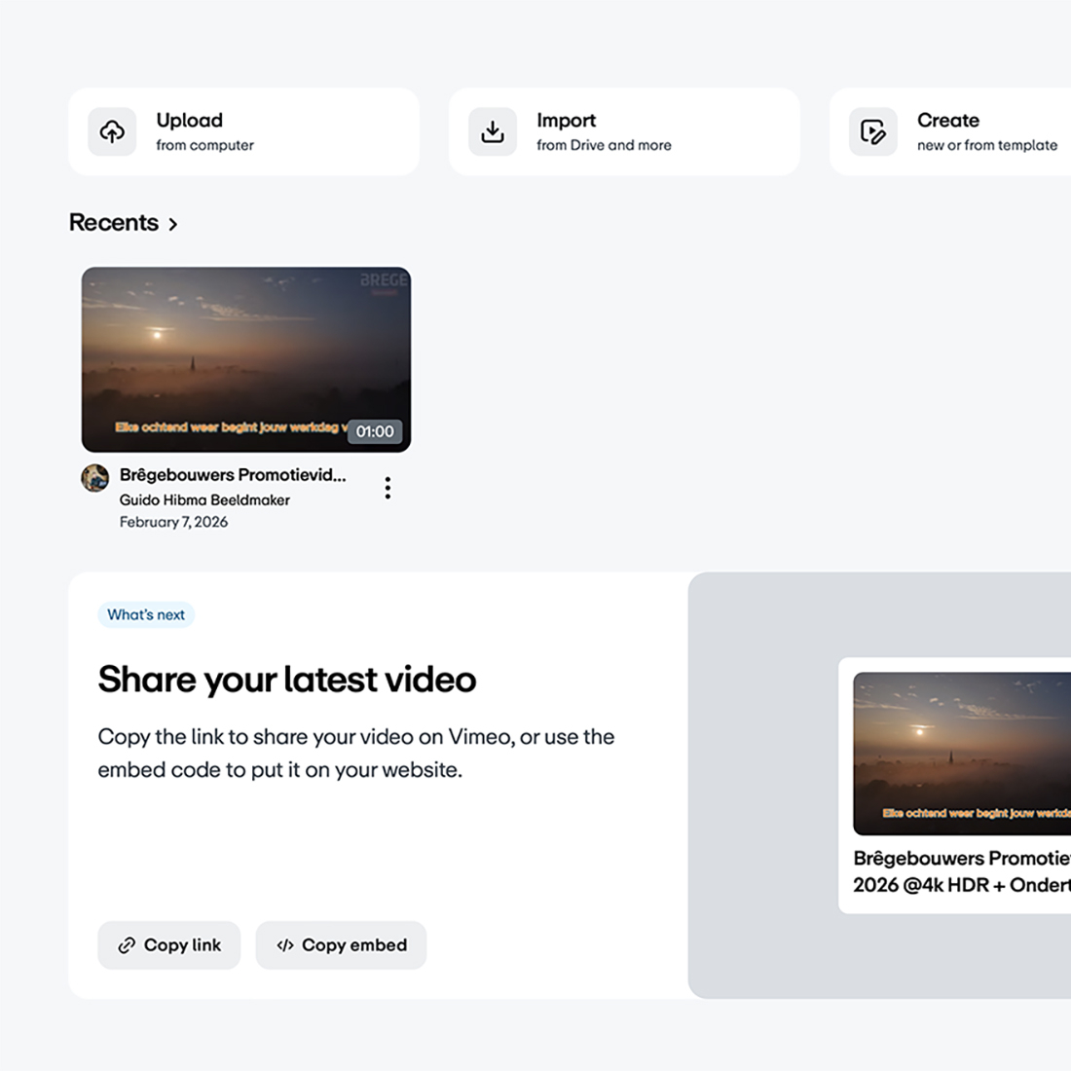Viewport: 1071px width, 1071px height.
Task: Select 'new or from template' create option
Action: 986,145
